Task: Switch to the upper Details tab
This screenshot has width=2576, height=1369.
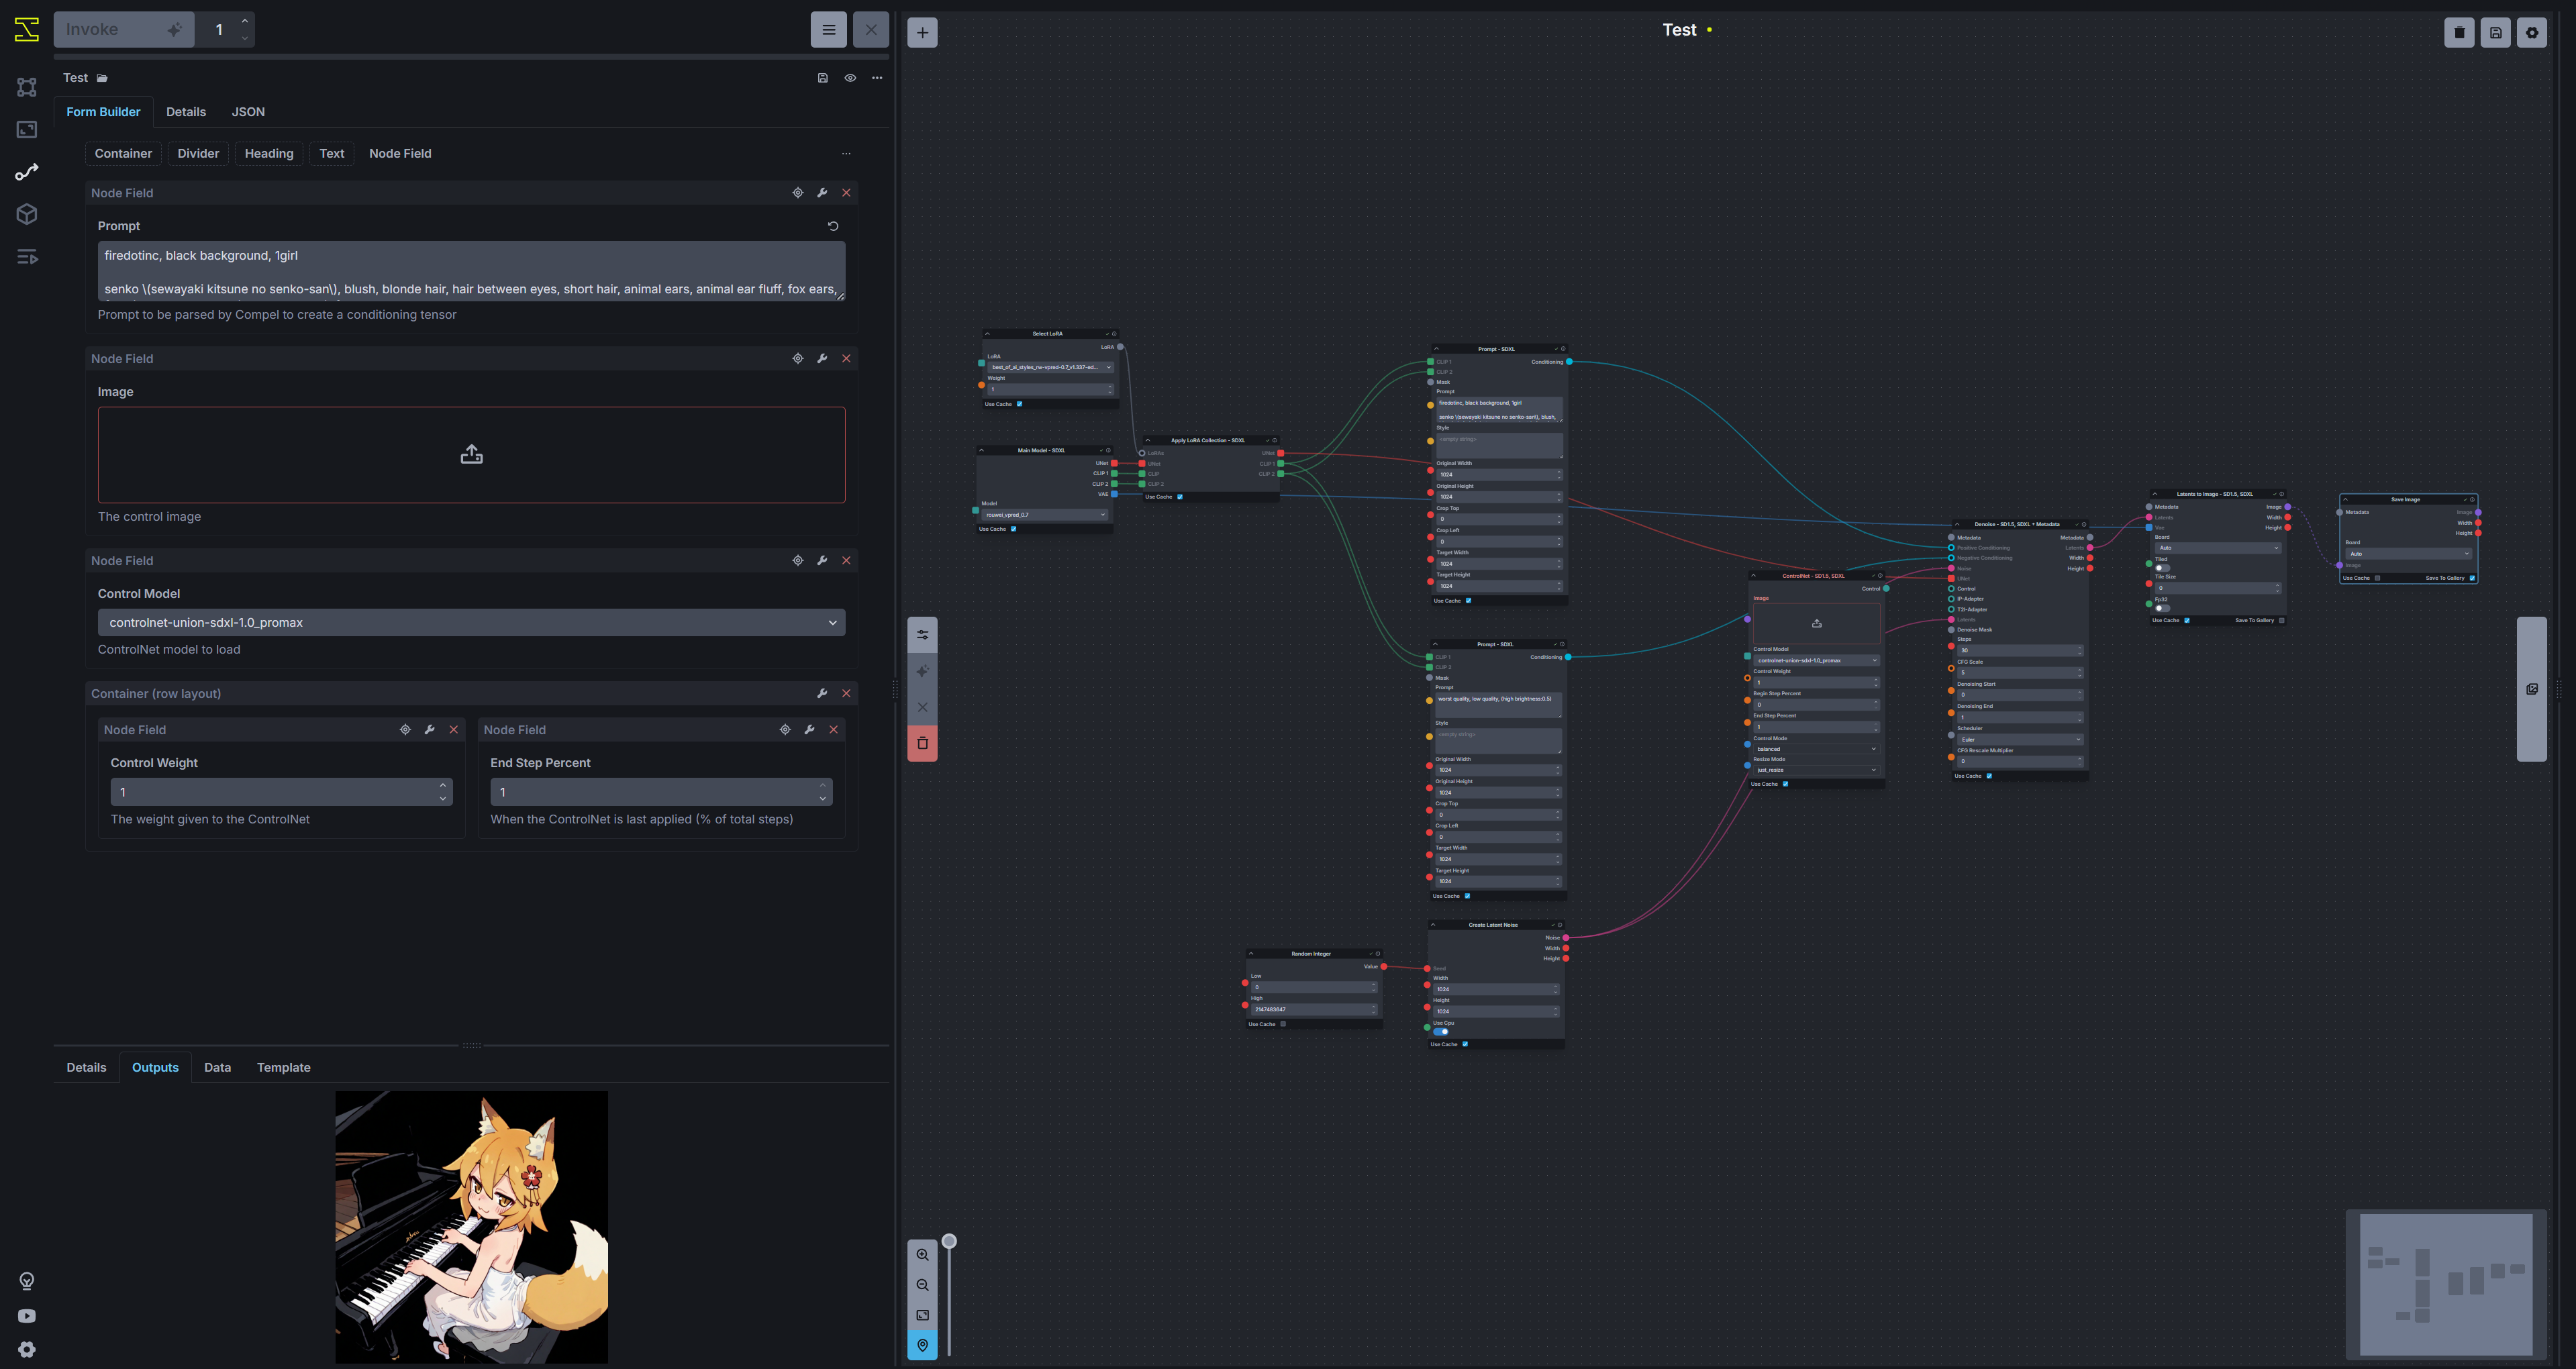Action: coord(186,112)
